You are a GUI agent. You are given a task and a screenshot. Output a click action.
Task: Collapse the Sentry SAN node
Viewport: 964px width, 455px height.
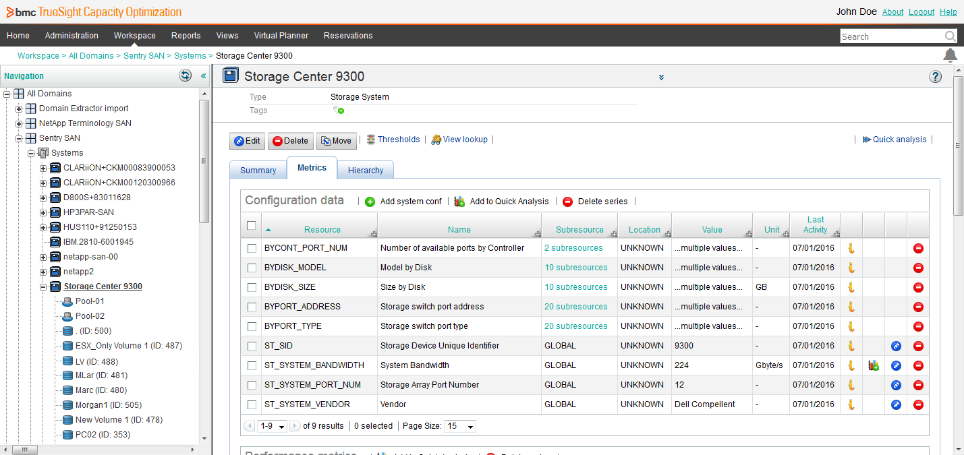19,138
